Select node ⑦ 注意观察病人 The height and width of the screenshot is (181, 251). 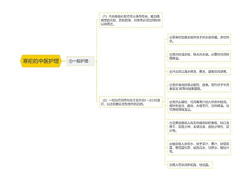199,127
